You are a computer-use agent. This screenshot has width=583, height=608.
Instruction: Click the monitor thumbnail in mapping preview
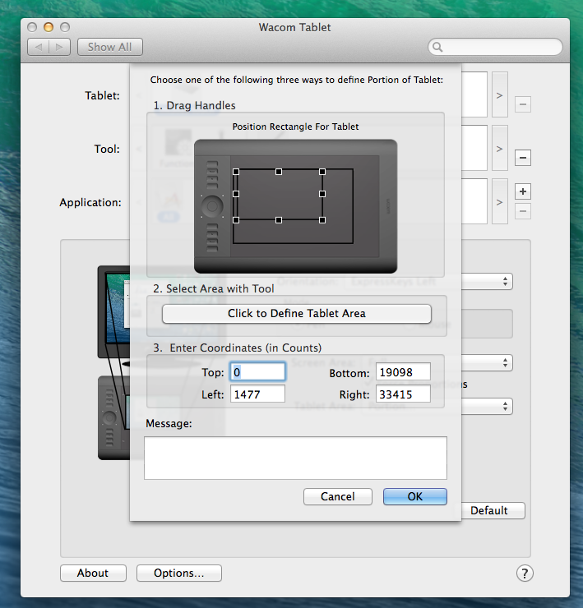114,311
